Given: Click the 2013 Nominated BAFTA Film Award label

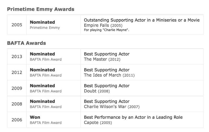Looking at the screenshot, I should coord(46,59).
